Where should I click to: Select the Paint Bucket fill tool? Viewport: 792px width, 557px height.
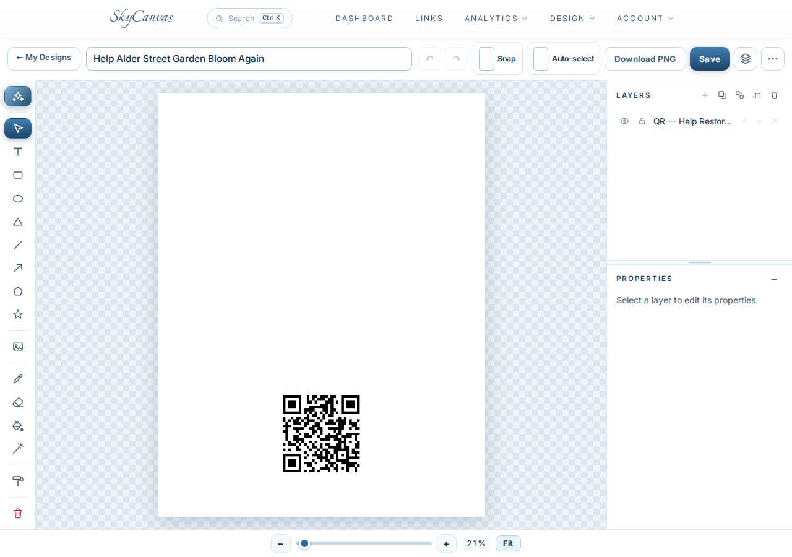(x=18, y=425)
